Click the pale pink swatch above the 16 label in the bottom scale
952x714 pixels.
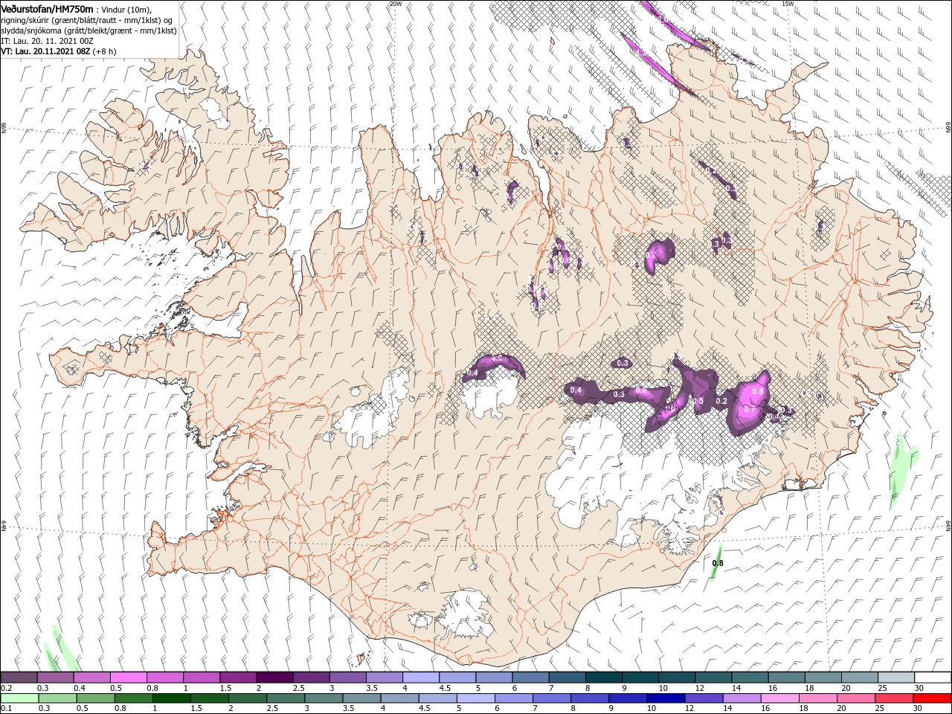(x=781, y=698)
